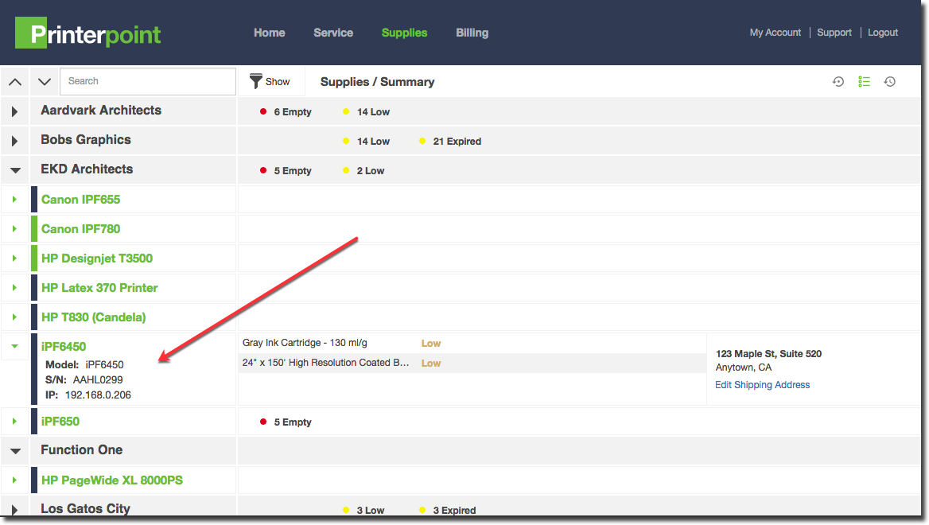929x525 pixels.
Task: Click the down arrow navigation icon
Action: tap(44, 81)
